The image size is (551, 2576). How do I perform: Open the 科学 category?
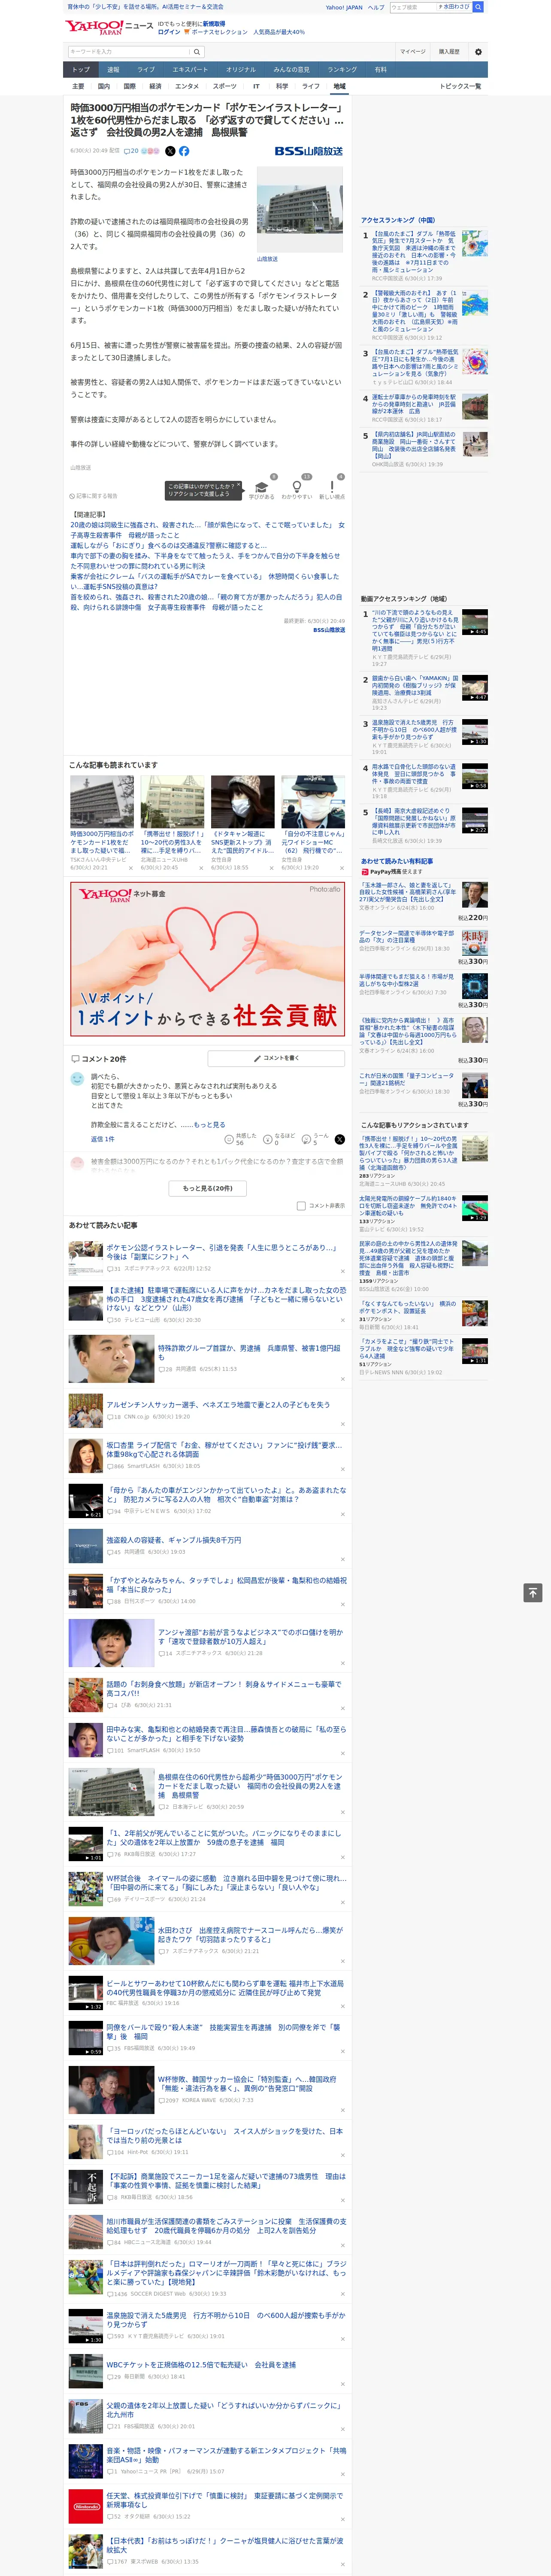click(x=282, y=86)
